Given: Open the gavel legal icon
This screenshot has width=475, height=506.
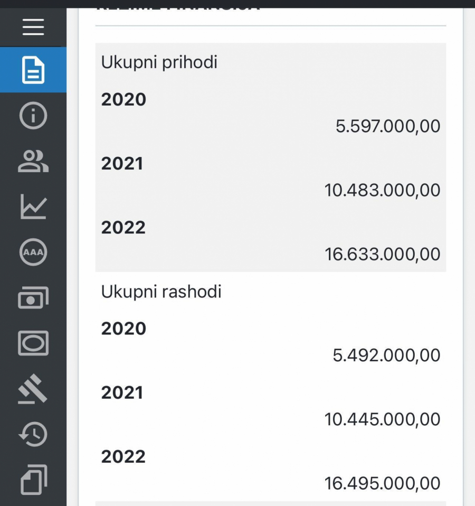Looking at the screenshot, I should [33, 389].
